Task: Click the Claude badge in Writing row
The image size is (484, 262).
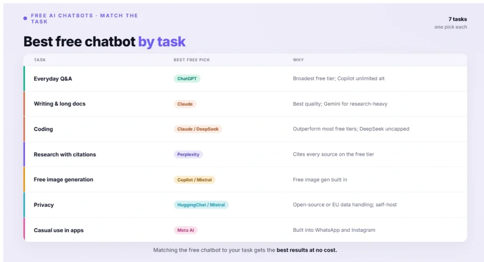Action: coord(185,104)
